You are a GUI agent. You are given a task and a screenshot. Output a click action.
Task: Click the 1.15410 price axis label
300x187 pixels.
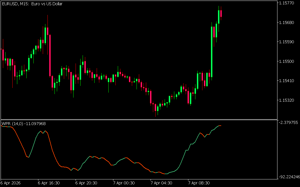(x=288, y=81)
